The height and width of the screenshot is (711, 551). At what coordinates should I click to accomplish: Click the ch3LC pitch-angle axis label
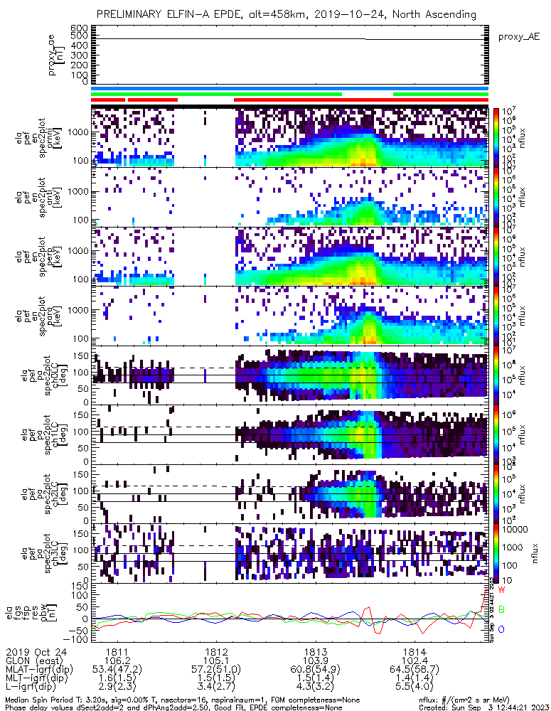[x=44, y=554]
